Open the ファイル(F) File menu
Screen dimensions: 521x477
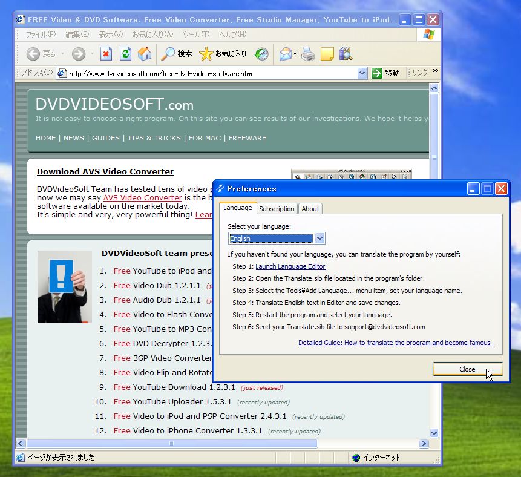pos(41,35)
